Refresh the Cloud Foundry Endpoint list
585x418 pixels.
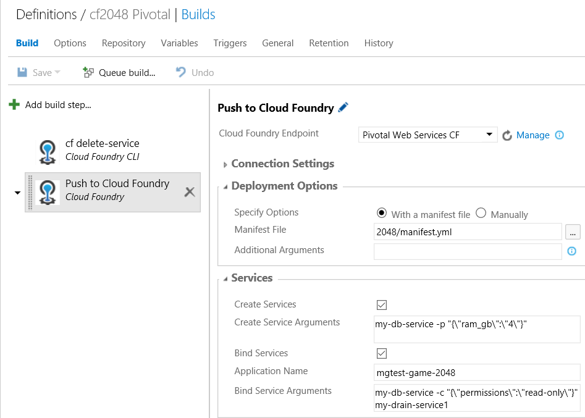[507, 135]
